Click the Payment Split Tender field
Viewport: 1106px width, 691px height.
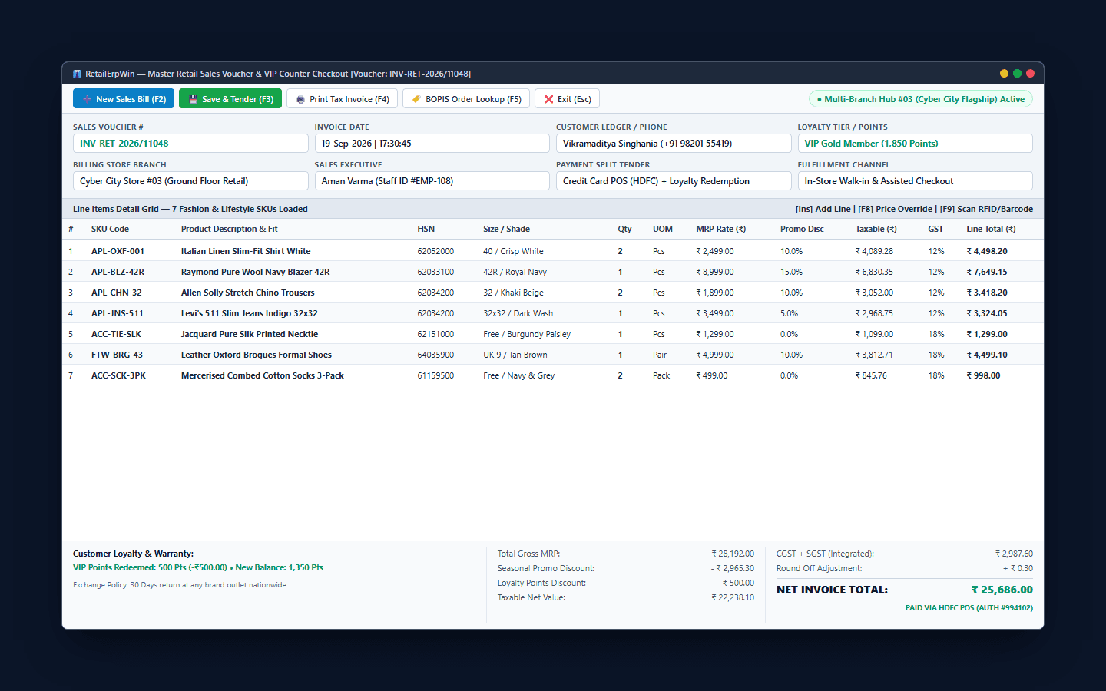click(x=674, y=181)
